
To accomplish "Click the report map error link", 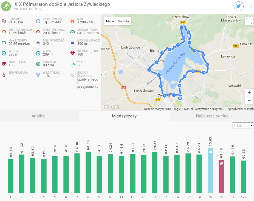I will point(240,109).
